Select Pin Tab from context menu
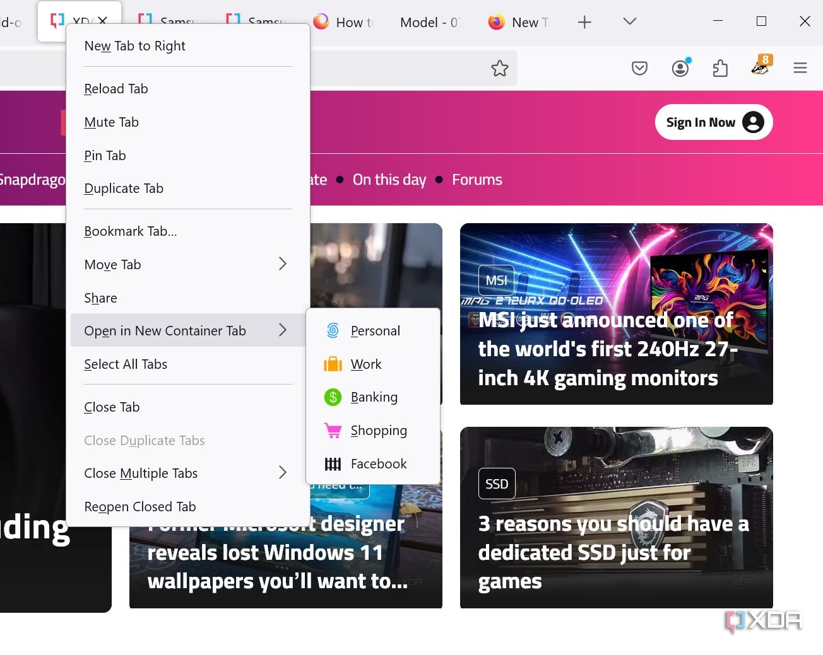 coord(105,156)
